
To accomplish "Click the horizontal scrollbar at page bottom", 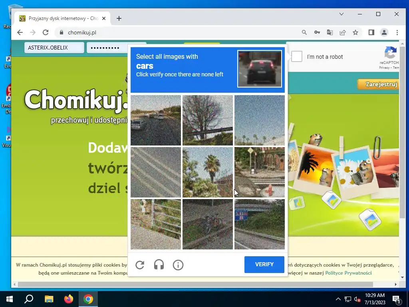I will click(195, 284).
